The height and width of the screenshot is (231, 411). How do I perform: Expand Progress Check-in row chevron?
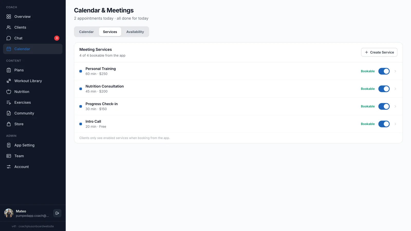[395, 106]
